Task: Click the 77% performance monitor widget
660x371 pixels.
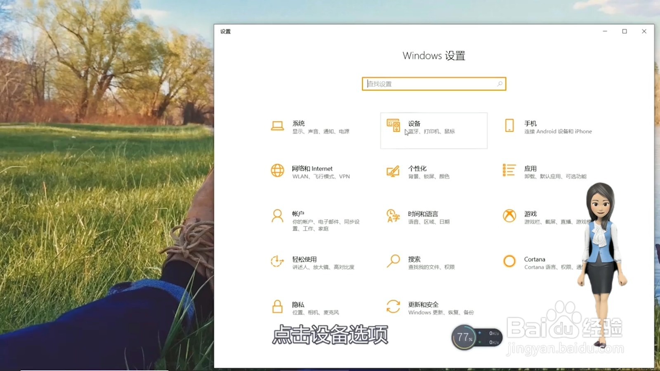Action: (477, 337)
